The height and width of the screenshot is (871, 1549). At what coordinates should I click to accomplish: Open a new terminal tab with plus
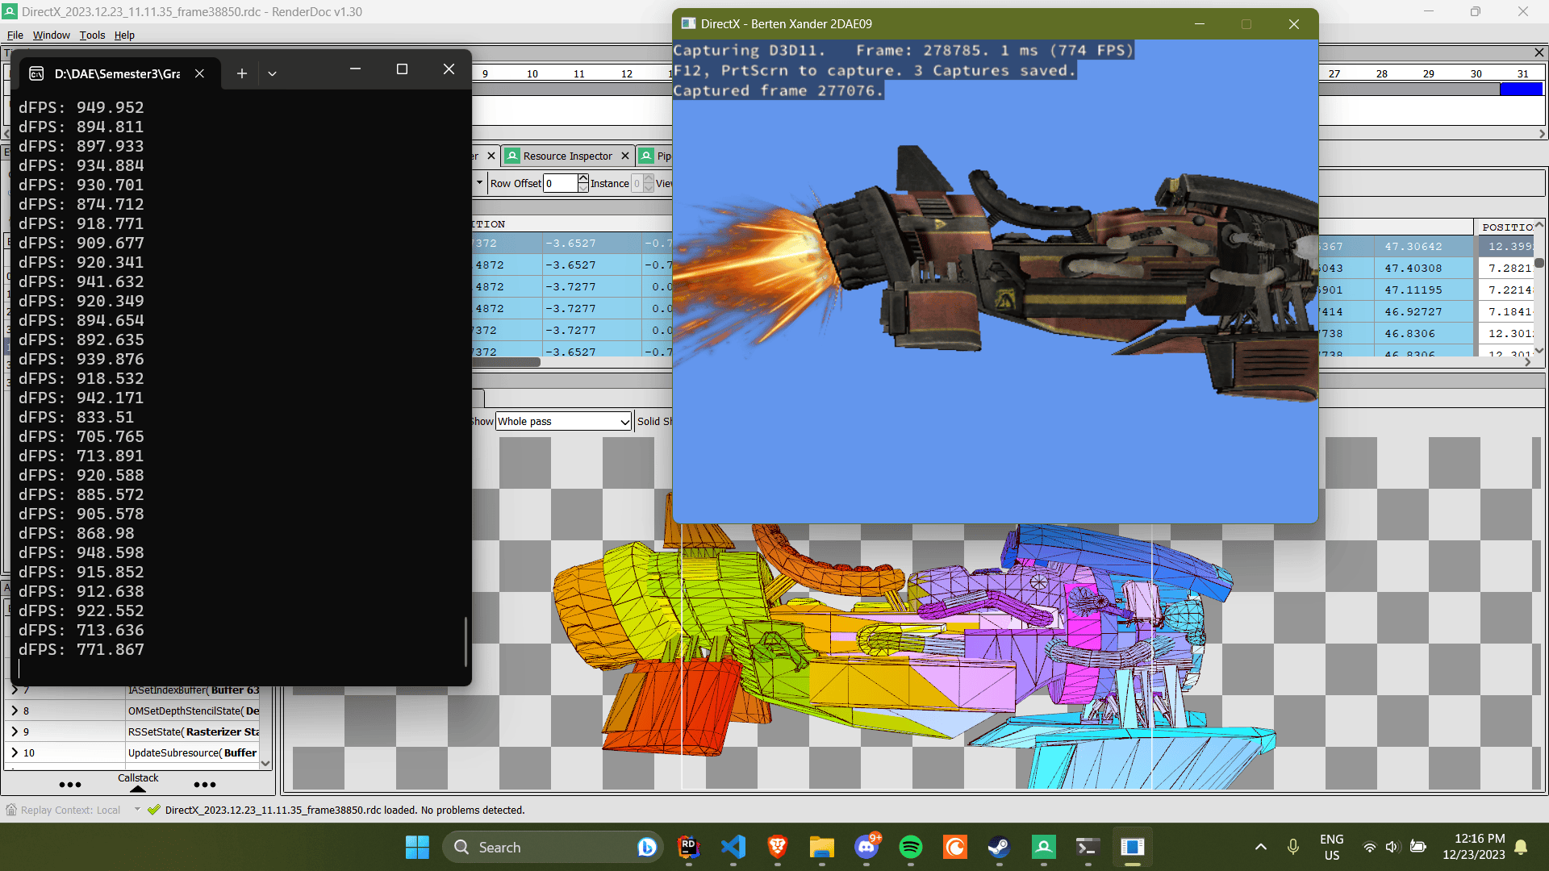pos(242,73)
